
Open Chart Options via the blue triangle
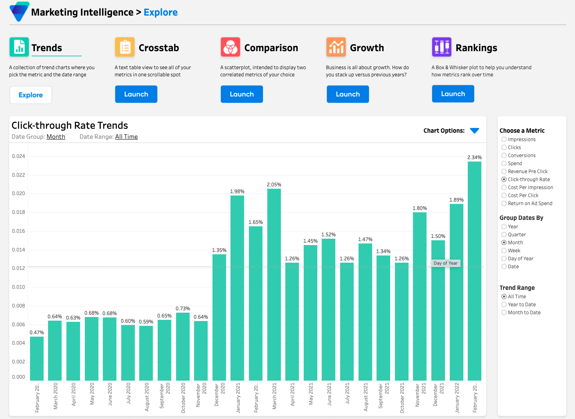point(475,130)
